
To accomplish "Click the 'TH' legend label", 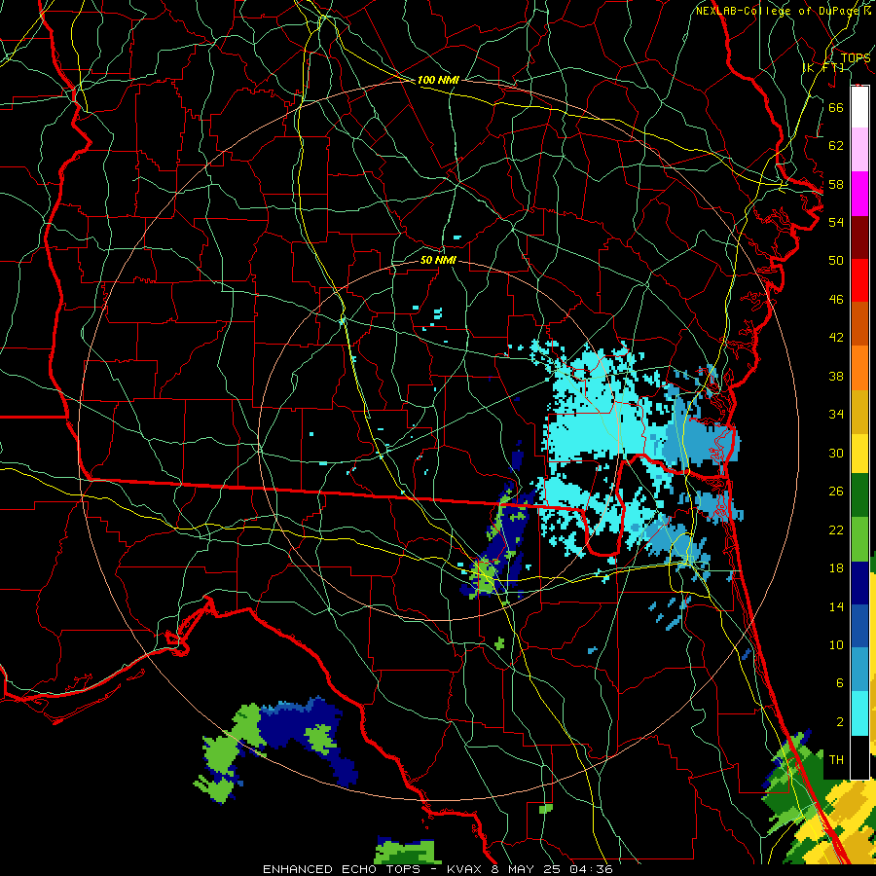I will [836, 760].
